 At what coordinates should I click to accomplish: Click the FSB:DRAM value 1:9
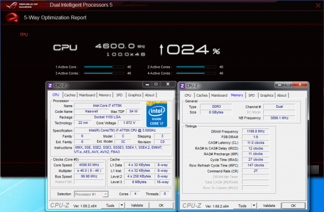click(x=256, y=137)
